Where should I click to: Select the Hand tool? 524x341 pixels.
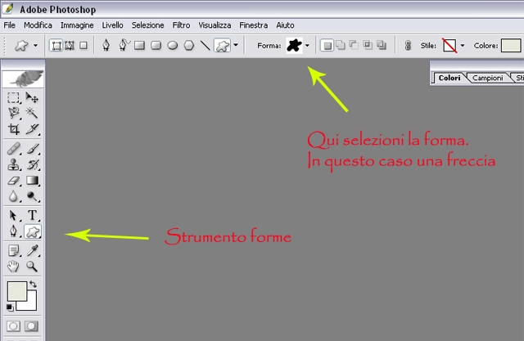point(14,267)
